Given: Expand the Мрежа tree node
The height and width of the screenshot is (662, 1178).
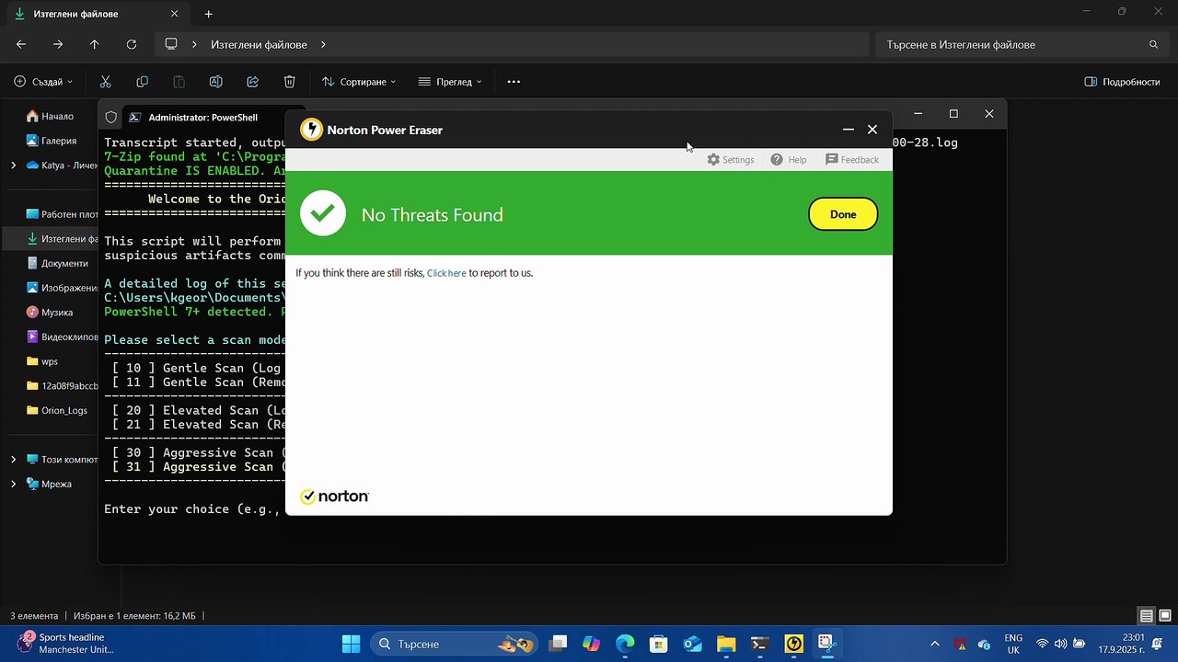Looking at the screenshot, I should tap(13, 484).
